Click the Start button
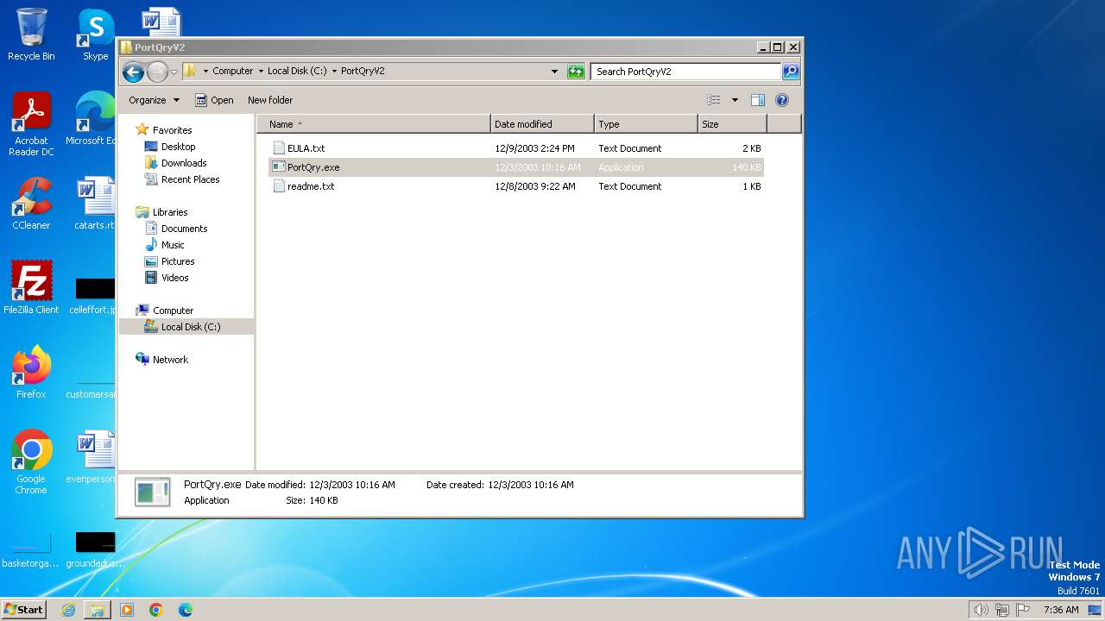The width and height of the screenshot is (1105, 621). click(24, 609)
